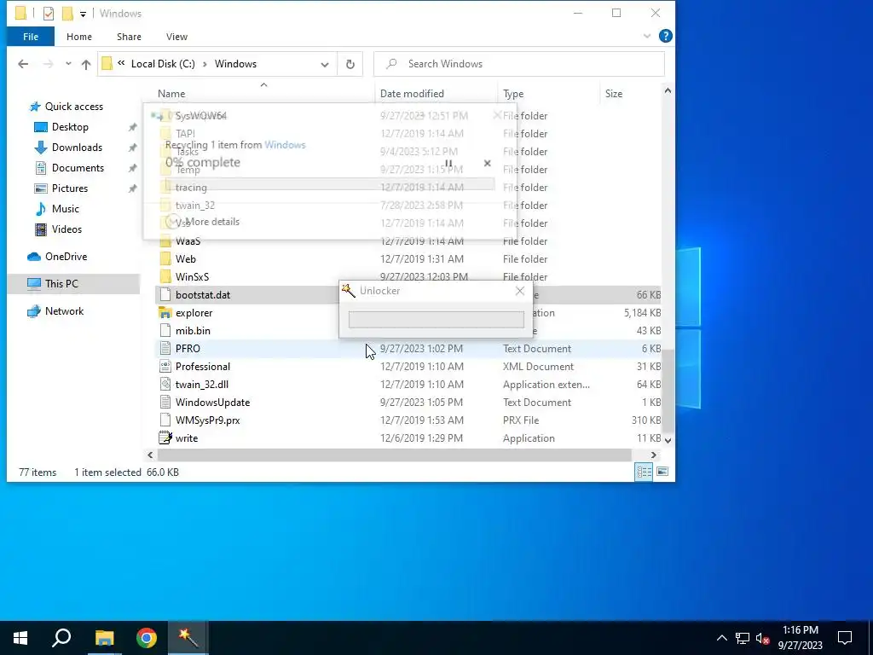The width and height of the screenshot is (873, 655).
Task: Switch to Details view layout
Action: pos(645,472)
